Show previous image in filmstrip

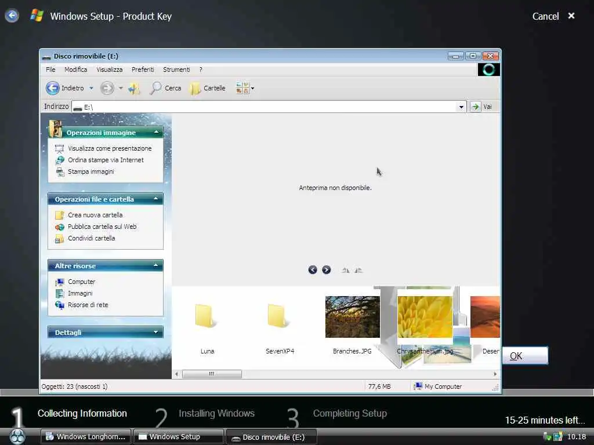point(313,270)
